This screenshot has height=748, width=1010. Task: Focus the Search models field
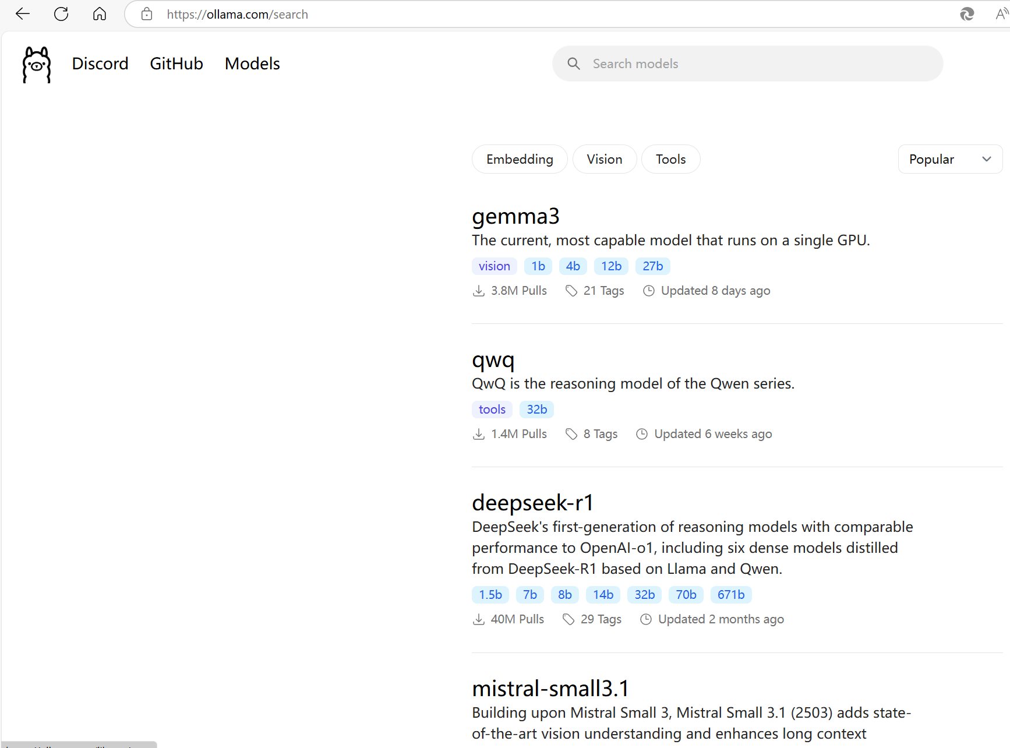(747, 63)
